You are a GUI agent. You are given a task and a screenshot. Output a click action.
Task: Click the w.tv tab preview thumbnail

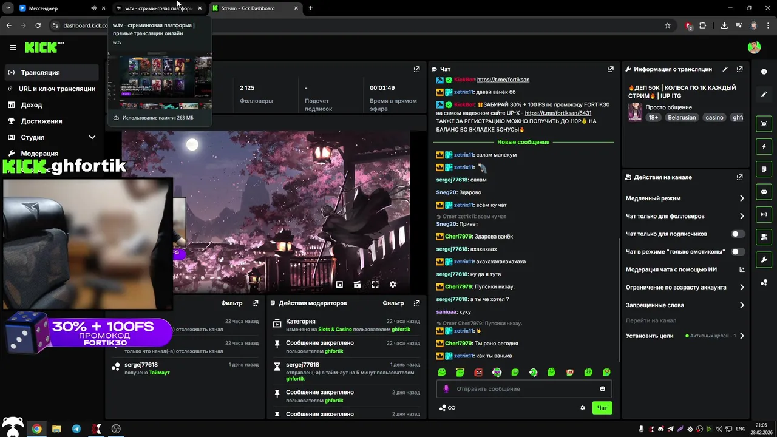tap(160, 81)
